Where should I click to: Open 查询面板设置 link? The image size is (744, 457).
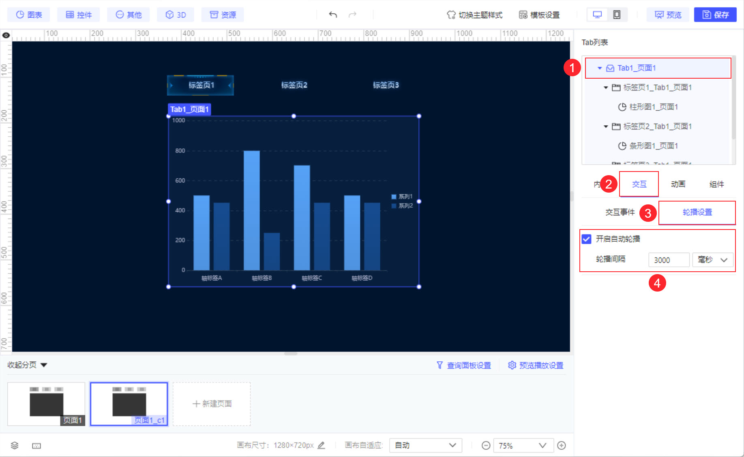(x=464, y=365)
